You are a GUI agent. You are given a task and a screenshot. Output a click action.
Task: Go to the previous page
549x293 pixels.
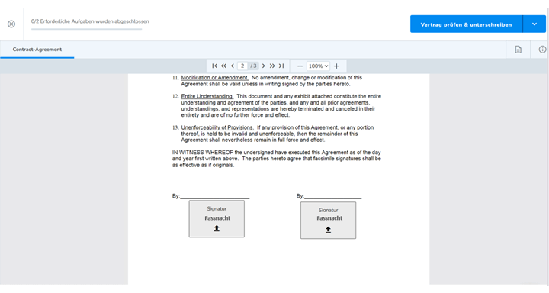(233, 66)
